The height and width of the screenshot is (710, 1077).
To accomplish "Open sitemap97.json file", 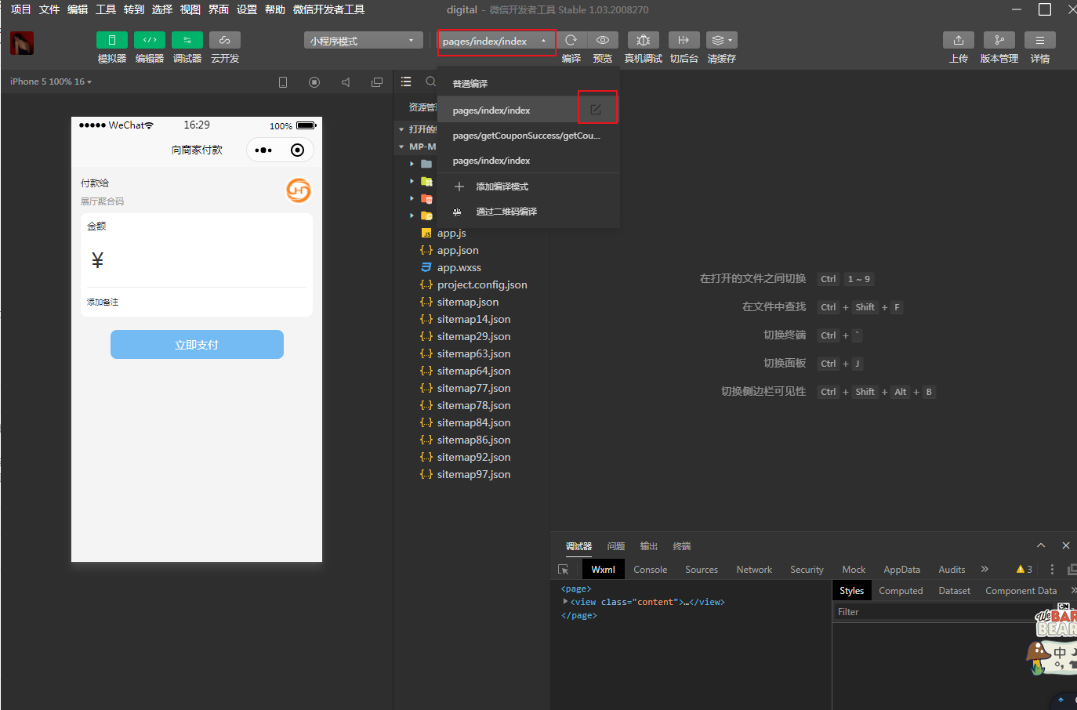I will [x=473, y=474].
